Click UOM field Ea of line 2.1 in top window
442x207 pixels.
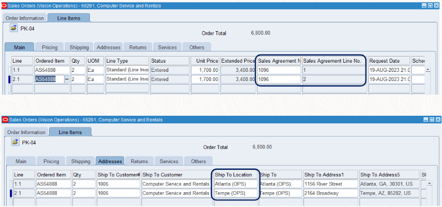click(95, 80)
